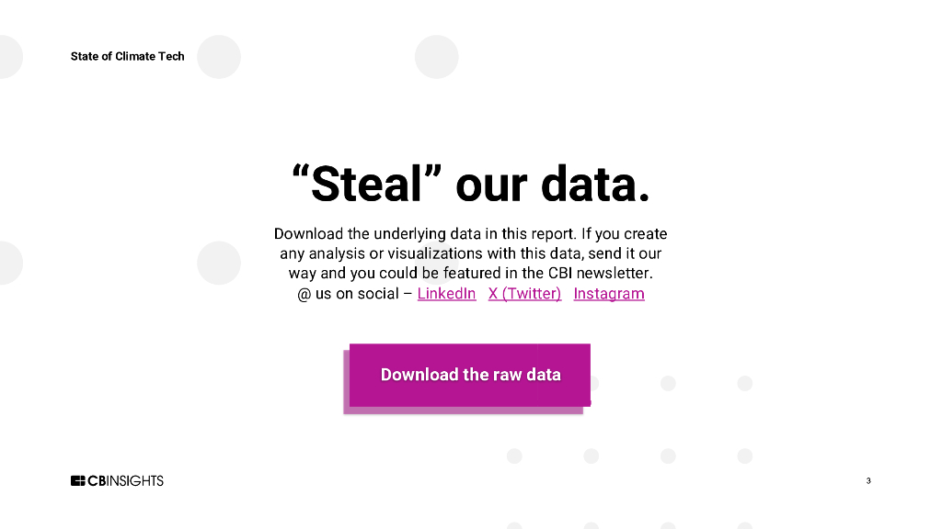Click the large gray circle at top center
Image resolution: width=942 pixels, height=529 pixels.
coord(436,57)
